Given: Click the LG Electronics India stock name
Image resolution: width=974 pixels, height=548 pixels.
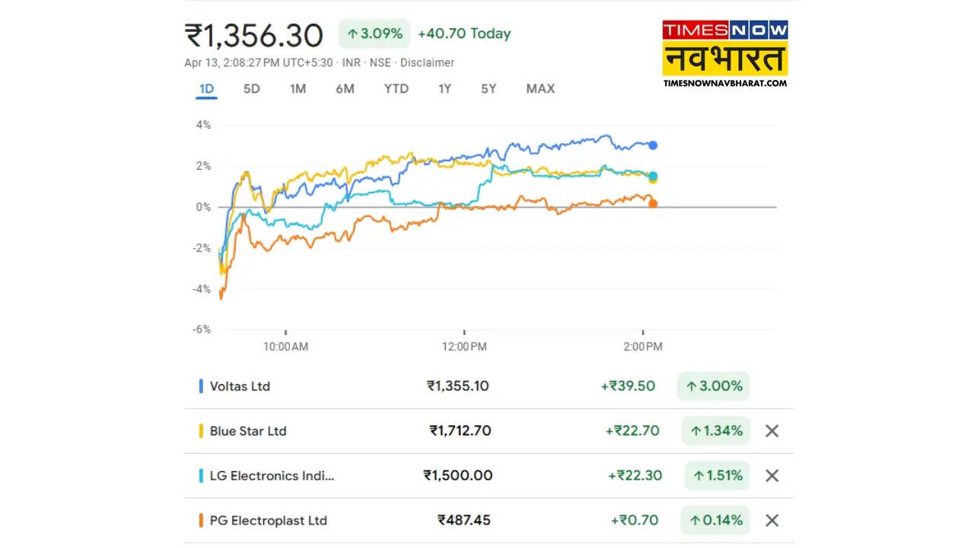Looking at the screenshot, I should pyautogui.click(x=272, y=476).
